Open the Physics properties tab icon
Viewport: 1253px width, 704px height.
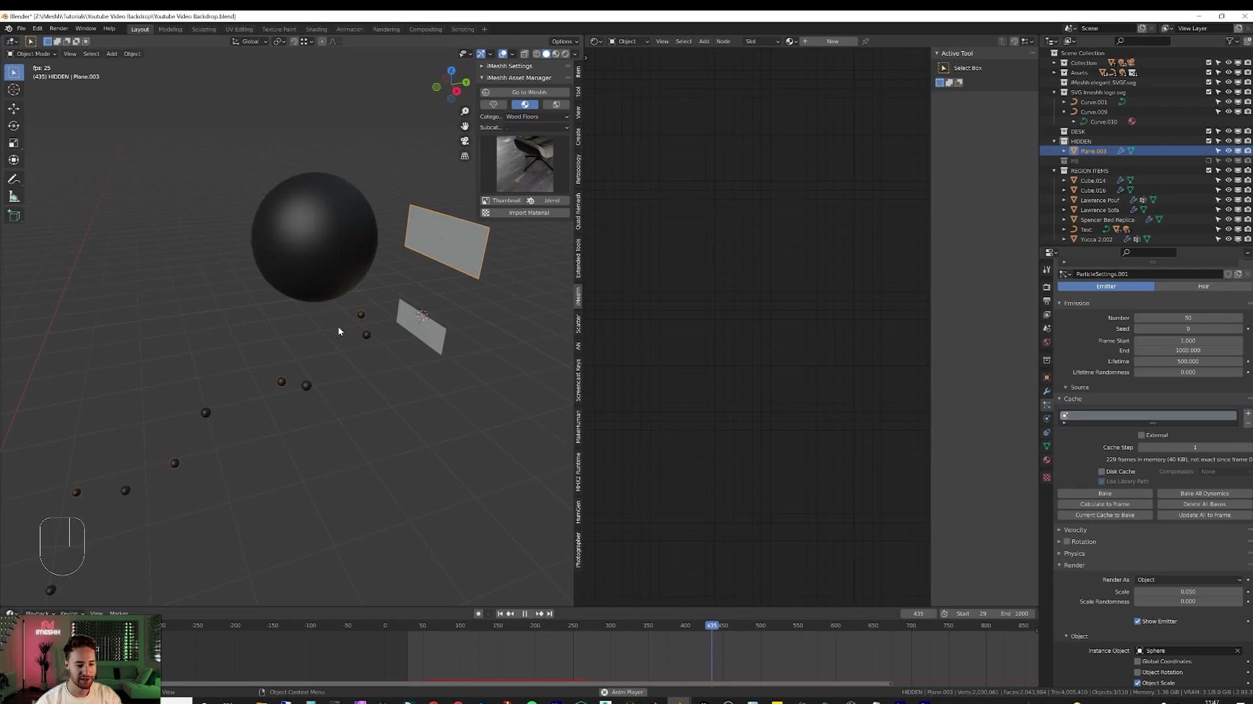1047,418
